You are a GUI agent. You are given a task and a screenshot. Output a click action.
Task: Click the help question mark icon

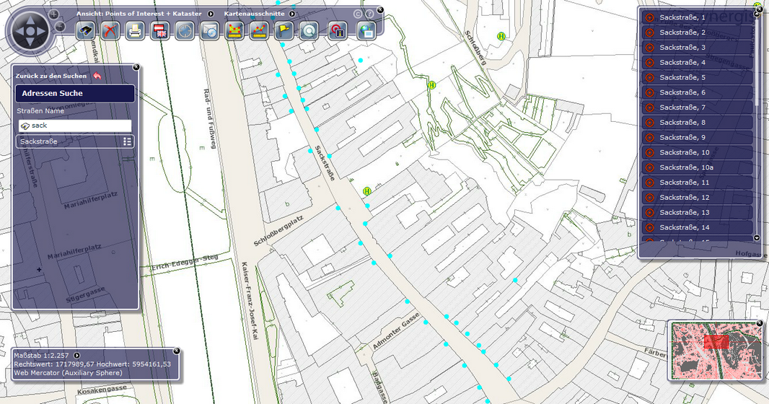[x=369, y=14]
